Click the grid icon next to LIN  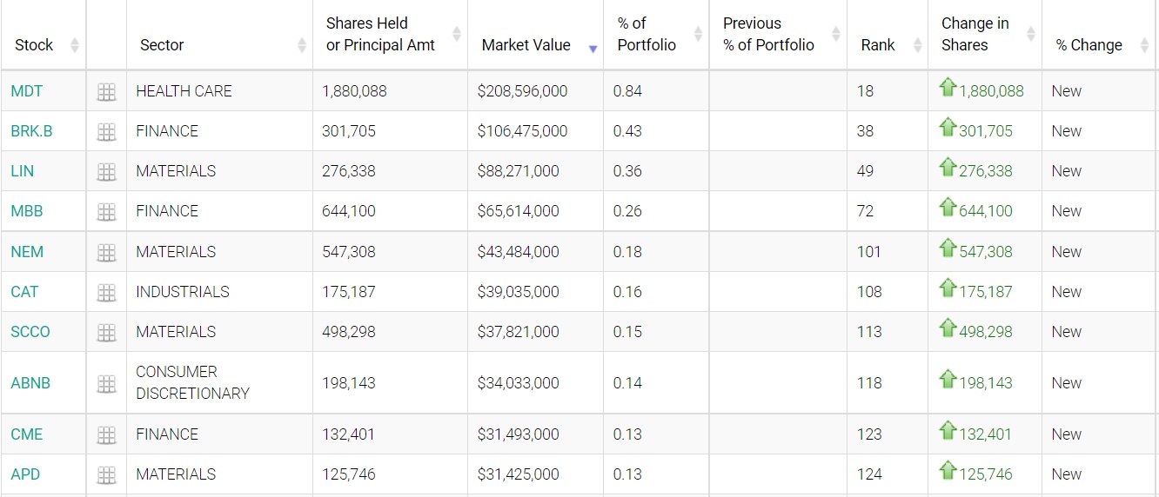[106, 172]
